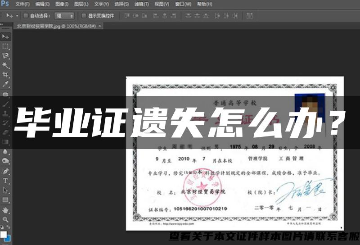Select the Dodge tool
This screenshot has height=245, width=360.
tap(5, 161)
